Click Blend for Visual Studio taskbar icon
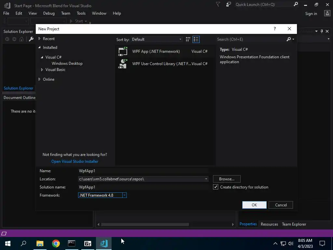Image resolution: width=333 pixels, height=250 pixels. [104, 243]
